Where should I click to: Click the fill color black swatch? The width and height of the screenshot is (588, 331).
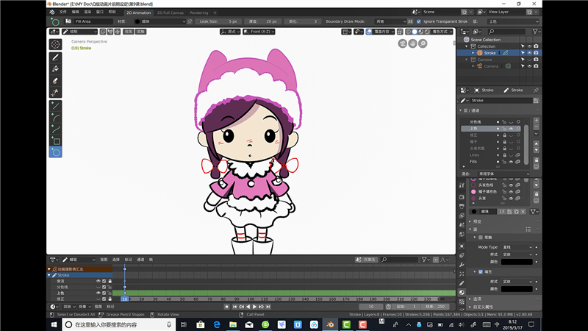(517, 289)
